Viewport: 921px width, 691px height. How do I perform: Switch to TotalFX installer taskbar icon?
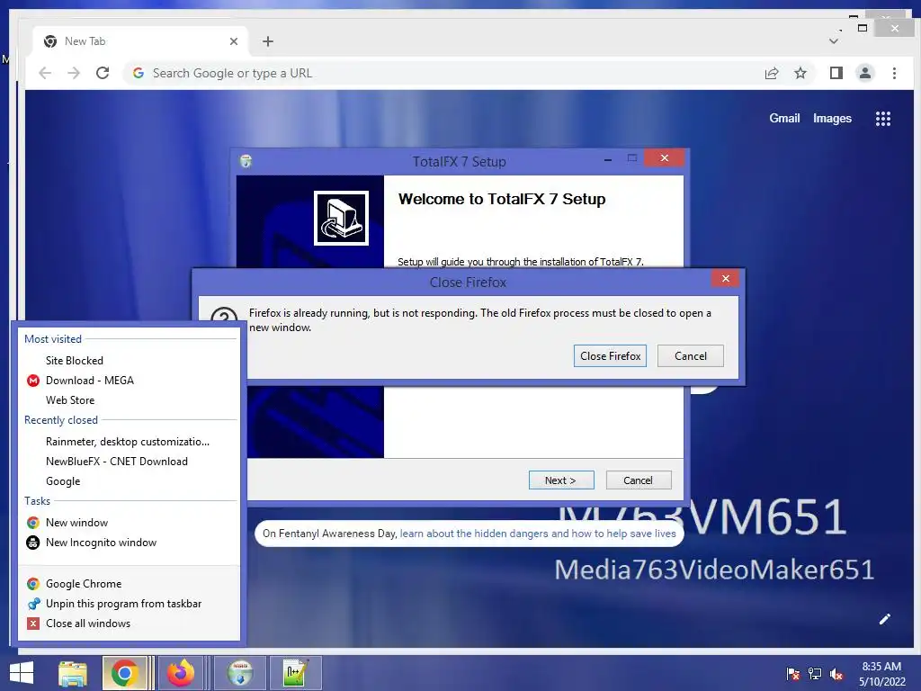coord(241,673)
